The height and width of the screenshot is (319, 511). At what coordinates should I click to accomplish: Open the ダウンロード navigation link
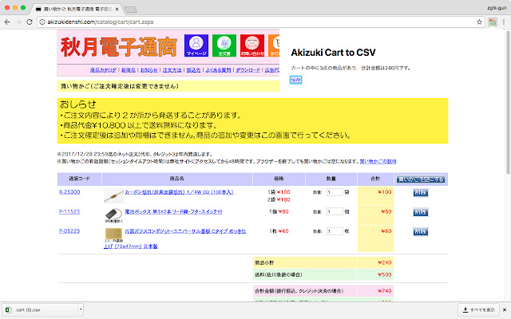[x=248, y=70]
